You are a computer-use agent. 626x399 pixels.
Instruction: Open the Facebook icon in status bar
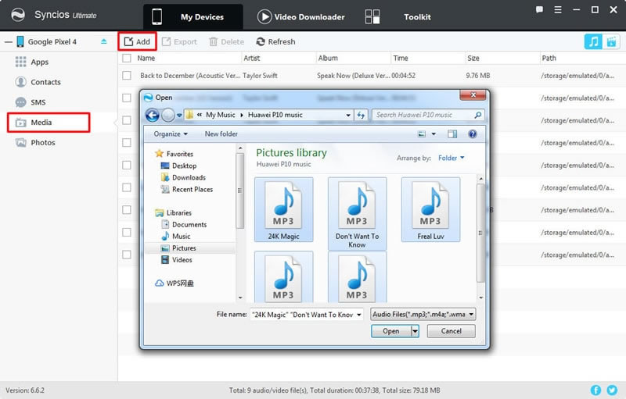tap(595, 390)
